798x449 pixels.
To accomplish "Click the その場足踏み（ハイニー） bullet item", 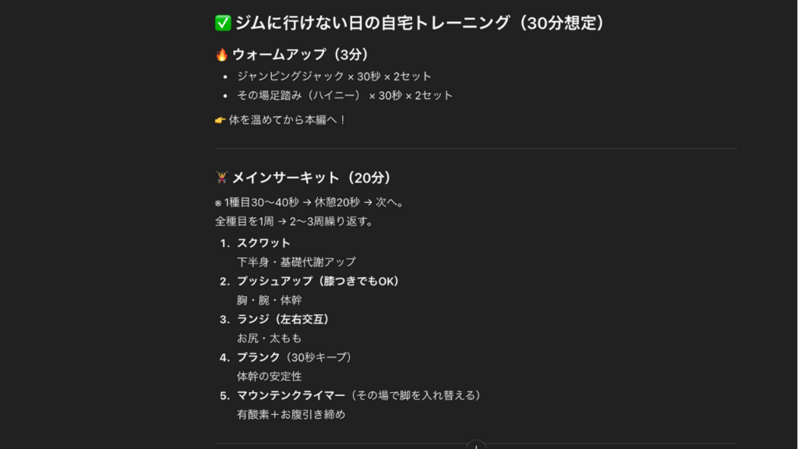I will [x=344, y=95].
